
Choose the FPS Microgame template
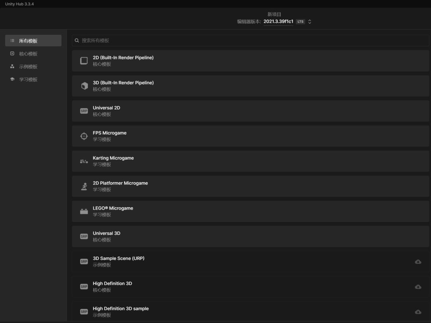(x=250, y=136)
